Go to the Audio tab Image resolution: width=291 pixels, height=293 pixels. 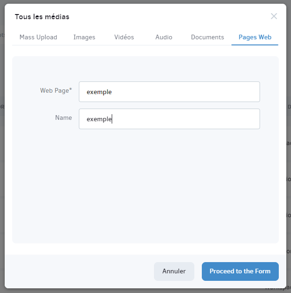pyautogui.click(x=164, y=37)
